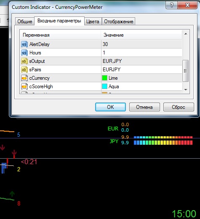Viewport: 200px width, 219px height.
Task: Click the Lime color swatch
Action: pyautogui.click(x=104, y=78)
